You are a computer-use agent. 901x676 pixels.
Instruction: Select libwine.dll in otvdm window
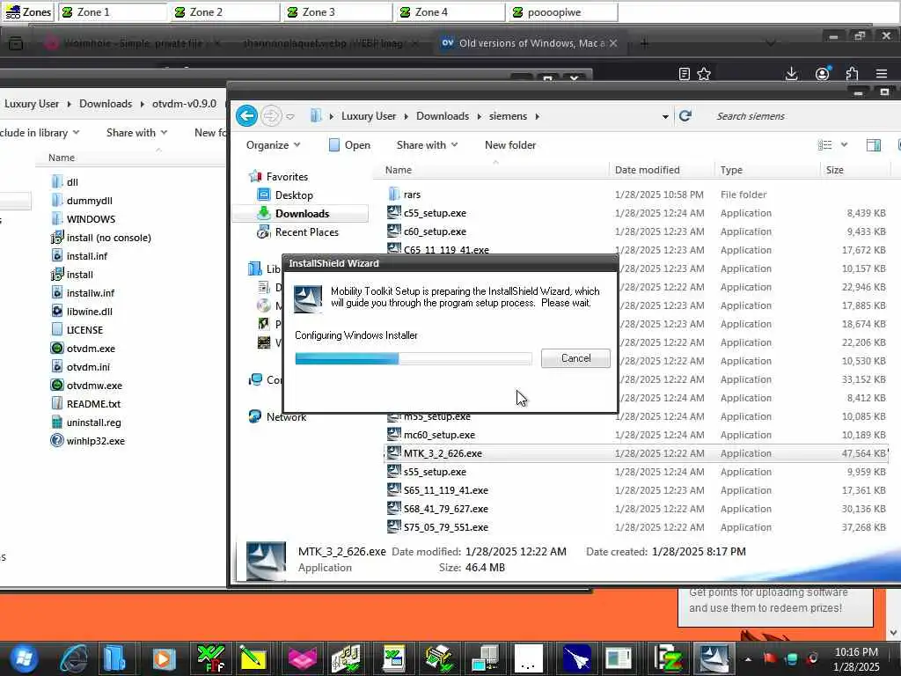[x=89, y=312]
